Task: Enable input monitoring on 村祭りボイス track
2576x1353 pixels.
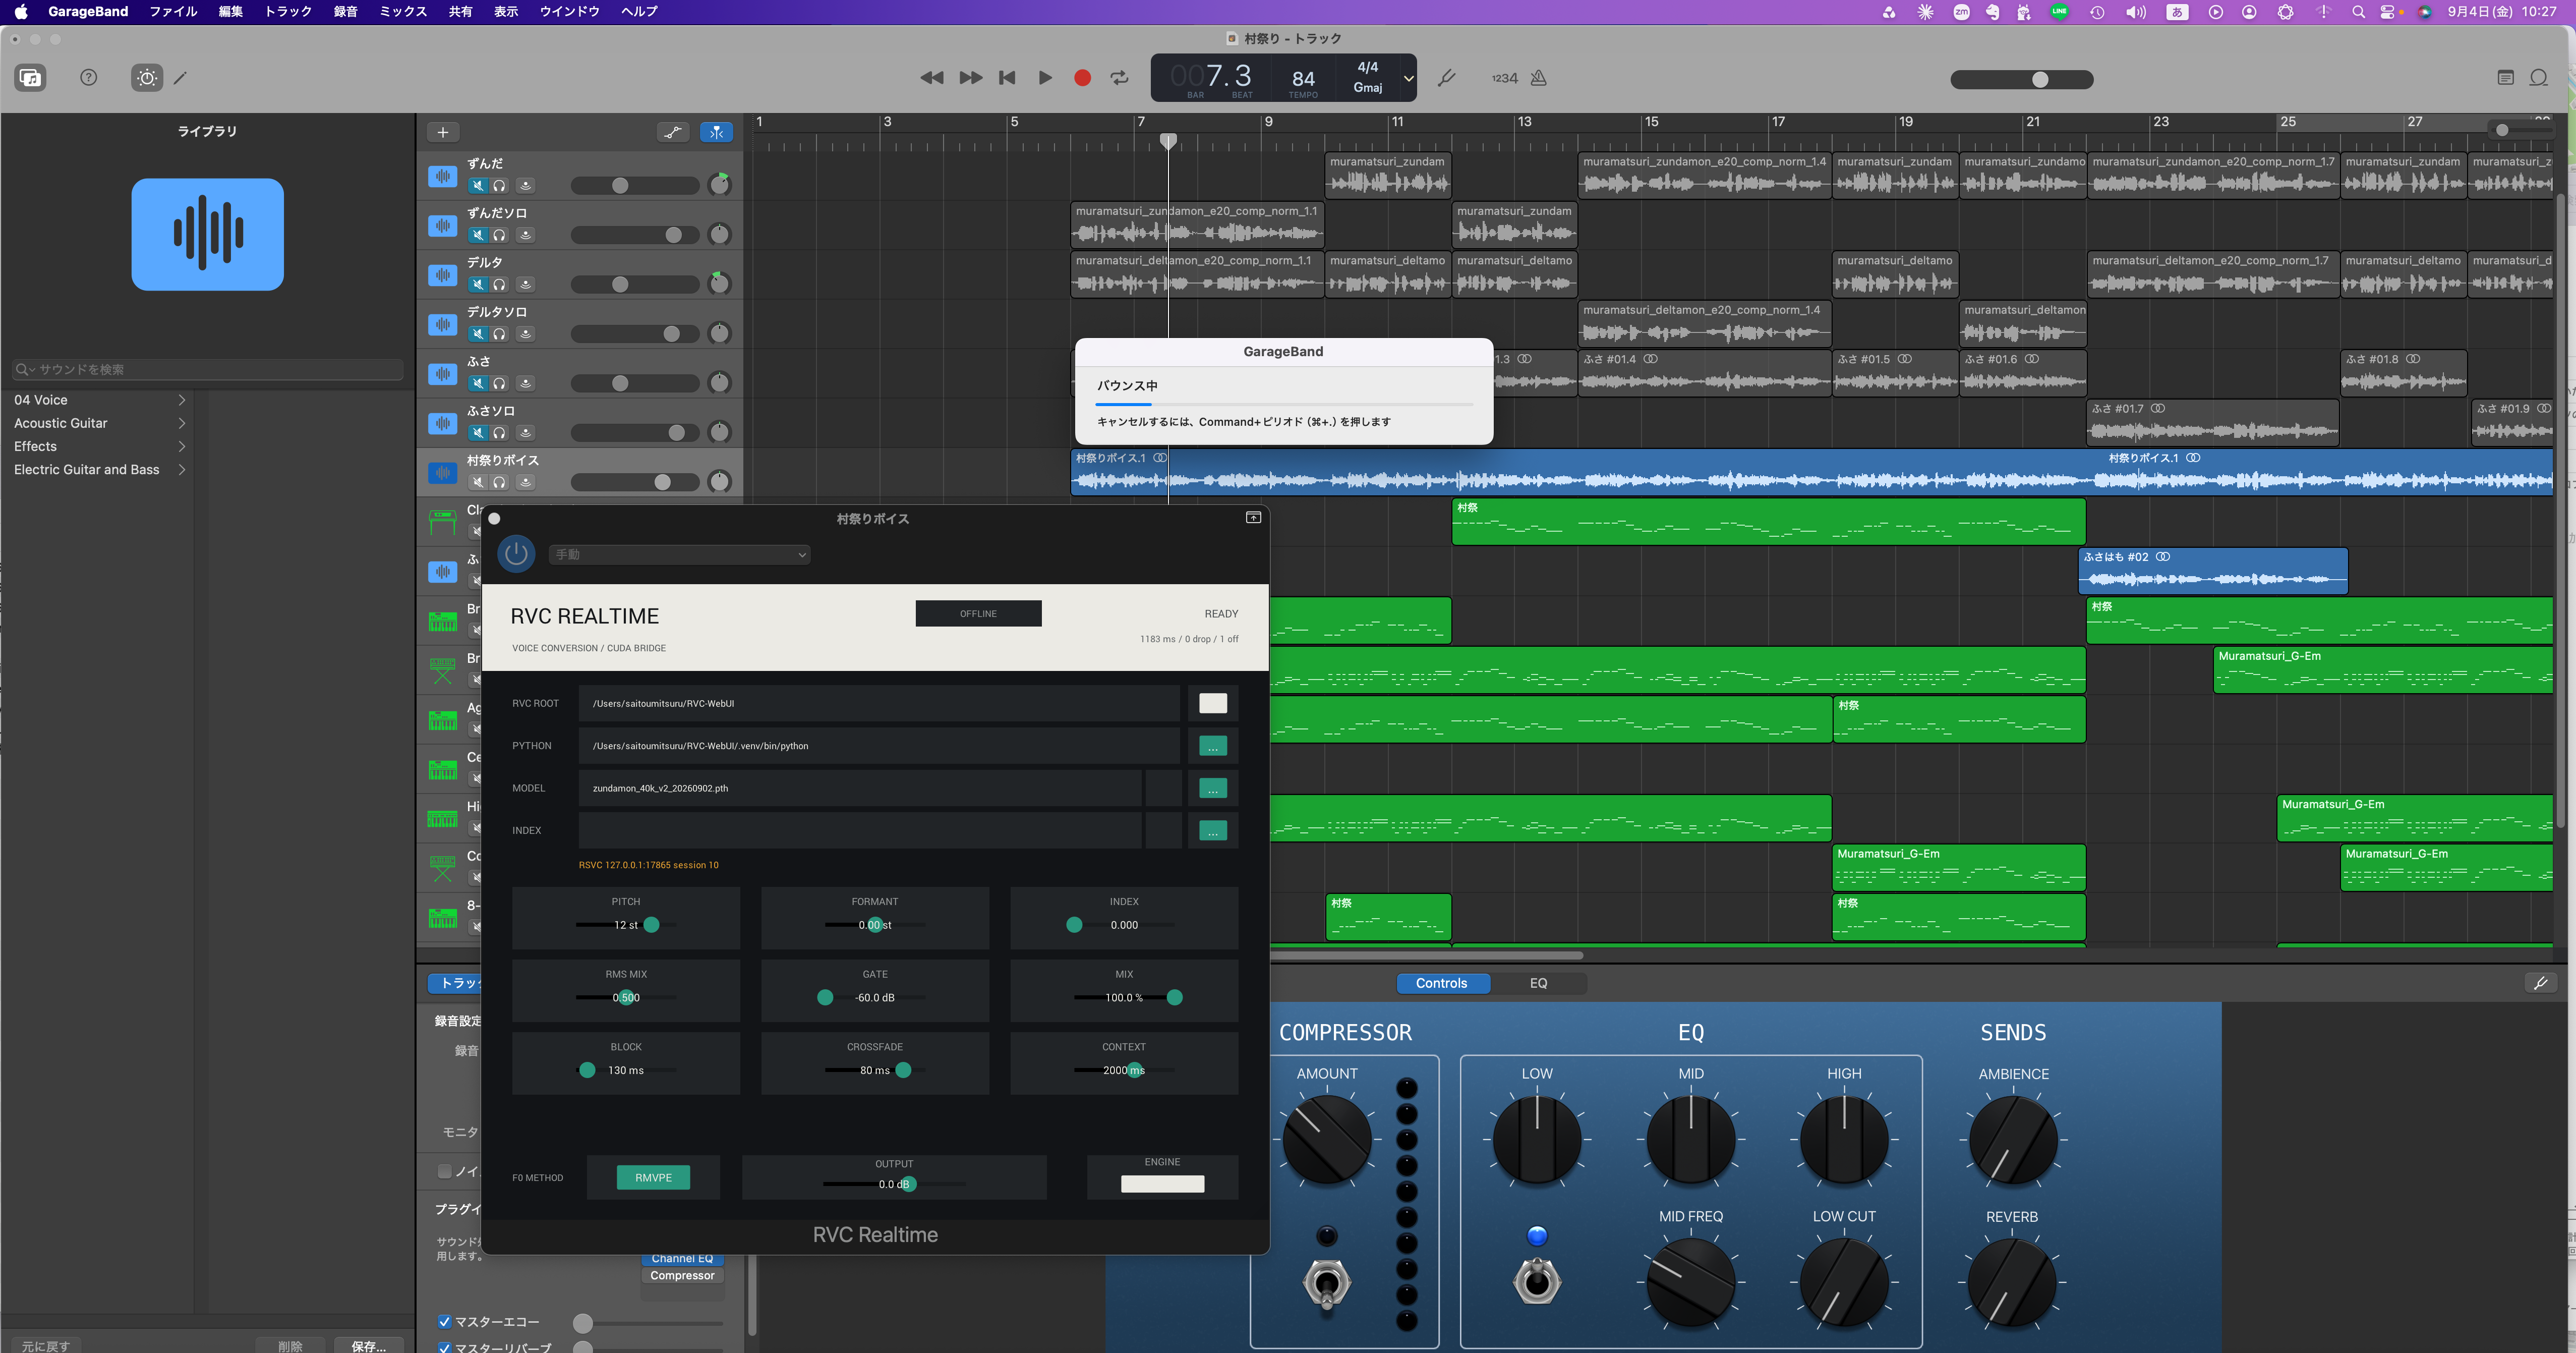Action: pyautogui.click(x=525, y=483)
